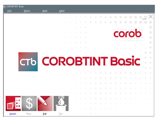Click the greyed Tint label
158x139 pixels.
click(61, 114)
